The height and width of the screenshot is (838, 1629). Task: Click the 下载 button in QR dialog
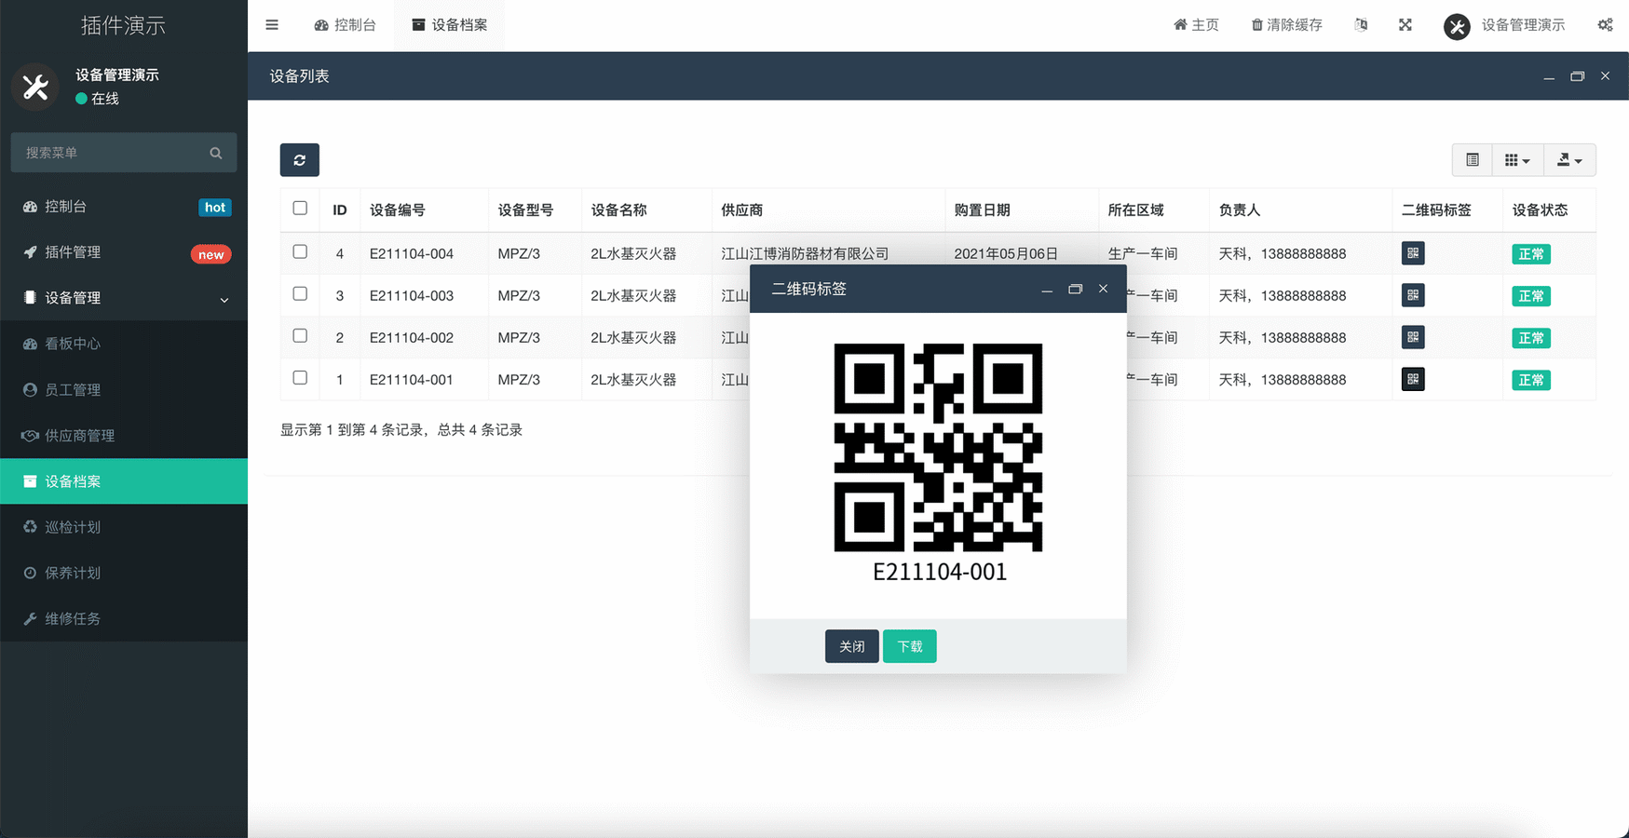point(909,646)
